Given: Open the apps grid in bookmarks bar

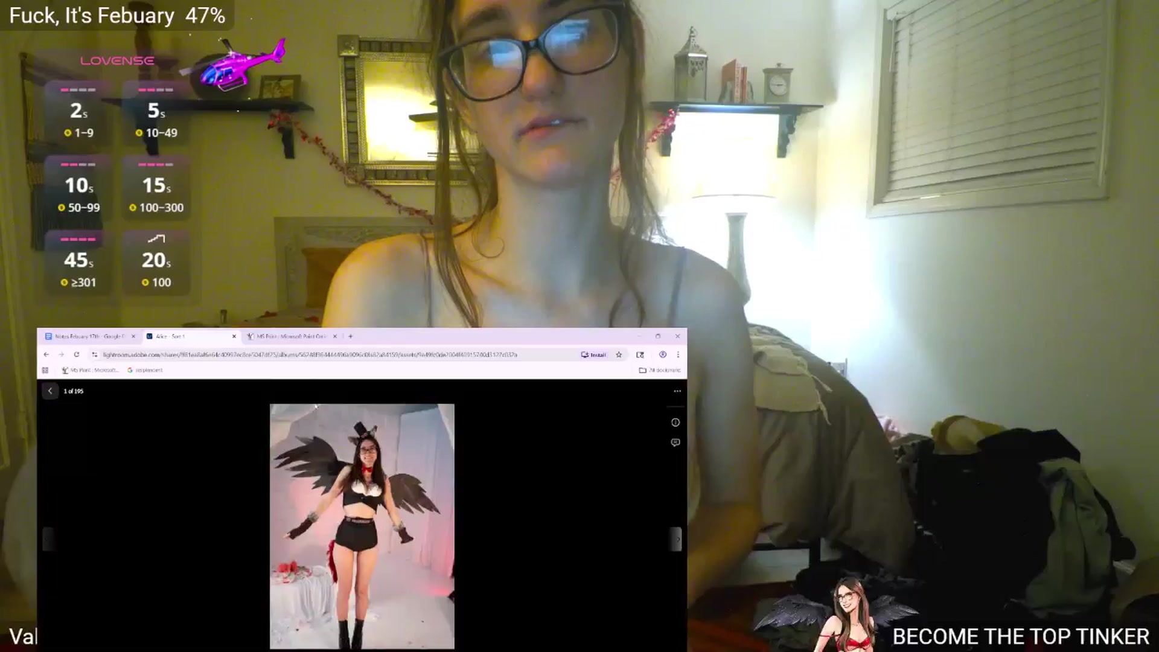Looking at the screenshot, I should 45,370.
